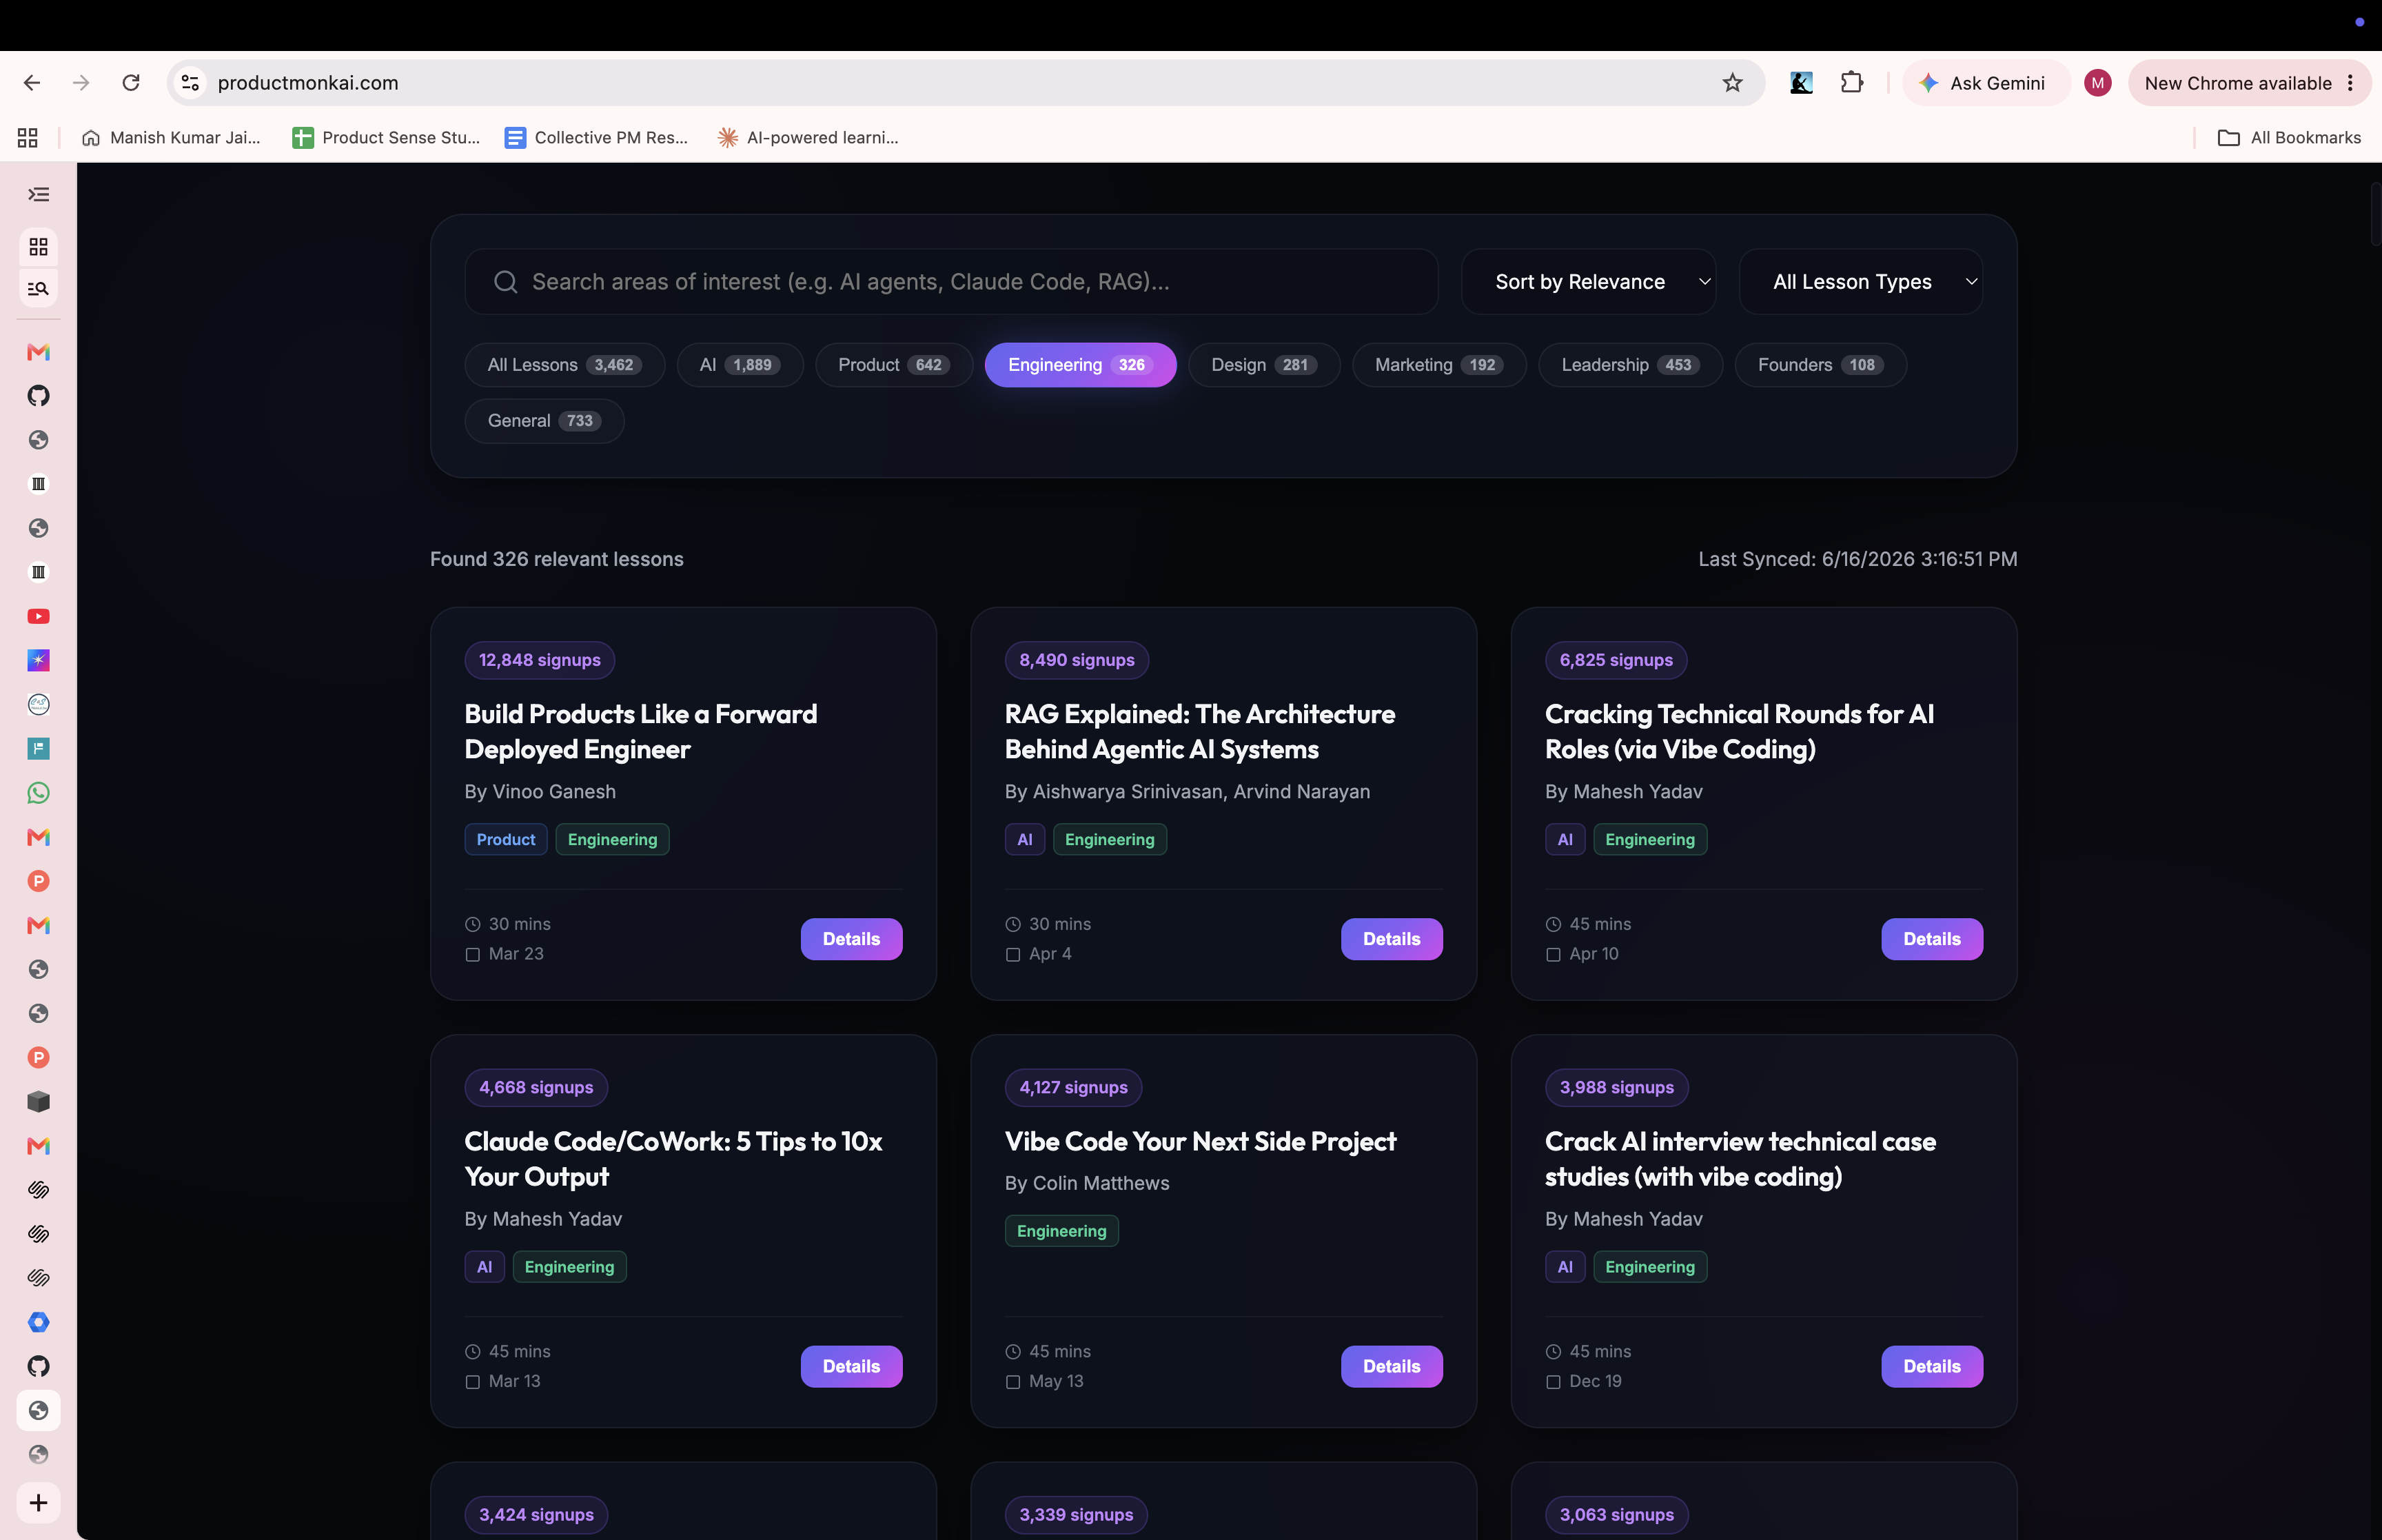Go back with the browser back arrow
Image resolution: width=2382 pixels, height=1540 pixels.
click(x=32, y=83)
